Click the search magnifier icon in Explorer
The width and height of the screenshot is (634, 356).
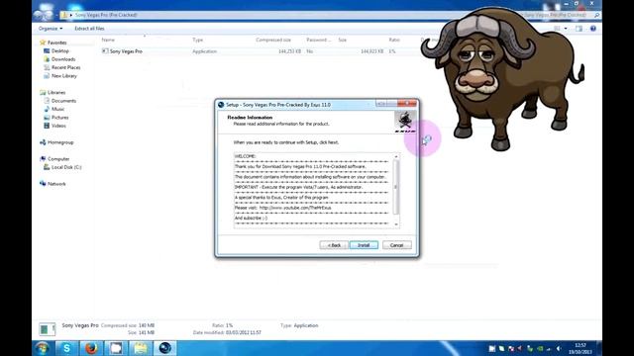(x=596, y=15)
